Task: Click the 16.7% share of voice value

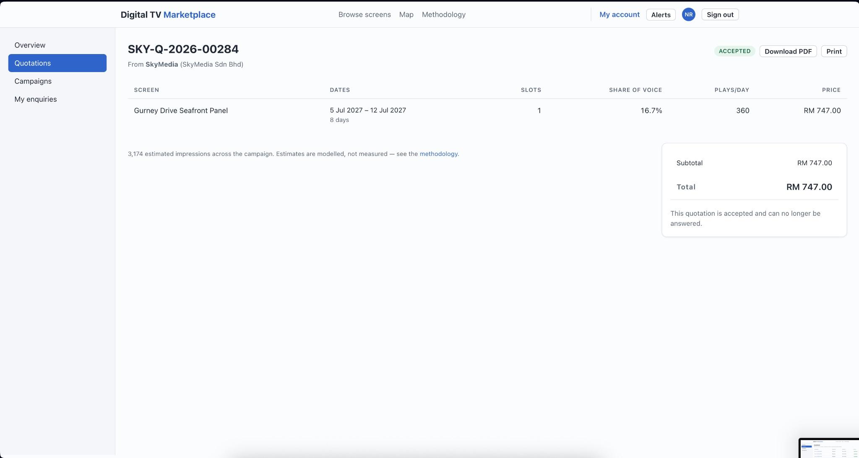Action: click(x=651, y=111)
